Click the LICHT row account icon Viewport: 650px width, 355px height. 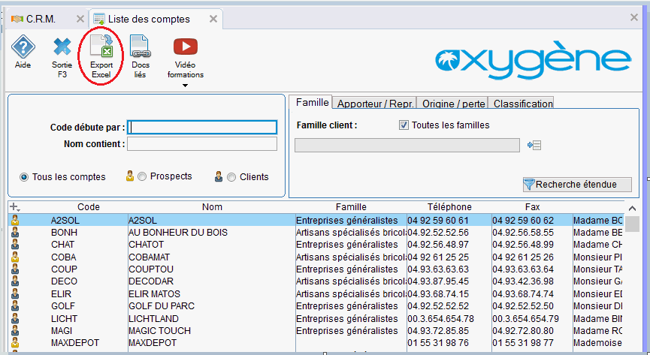[x=15, y=318]
